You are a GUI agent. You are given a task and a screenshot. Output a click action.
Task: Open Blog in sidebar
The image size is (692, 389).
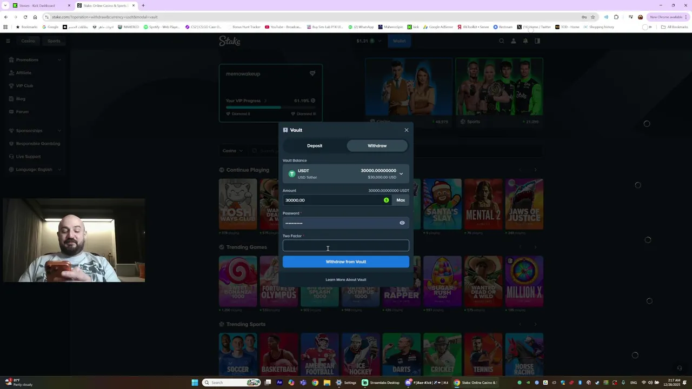tap(21, 98)
